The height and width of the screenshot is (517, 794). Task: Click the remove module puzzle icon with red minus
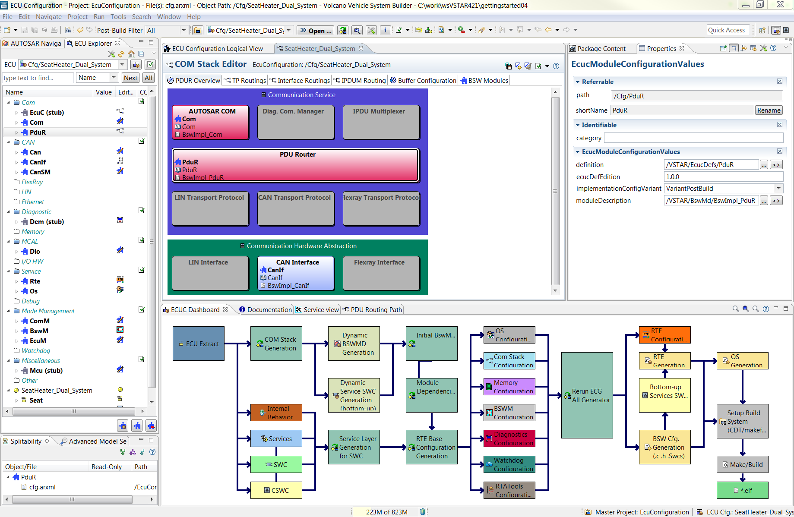[x=151, y=426]
